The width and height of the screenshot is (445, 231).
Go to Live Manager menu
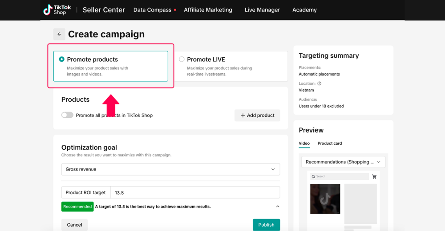point(262,10)
